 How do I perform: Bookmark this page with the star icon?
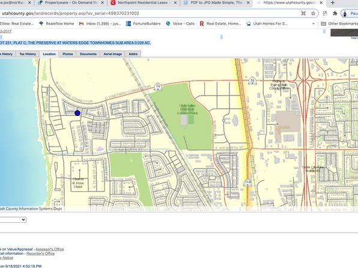point(313,13)
